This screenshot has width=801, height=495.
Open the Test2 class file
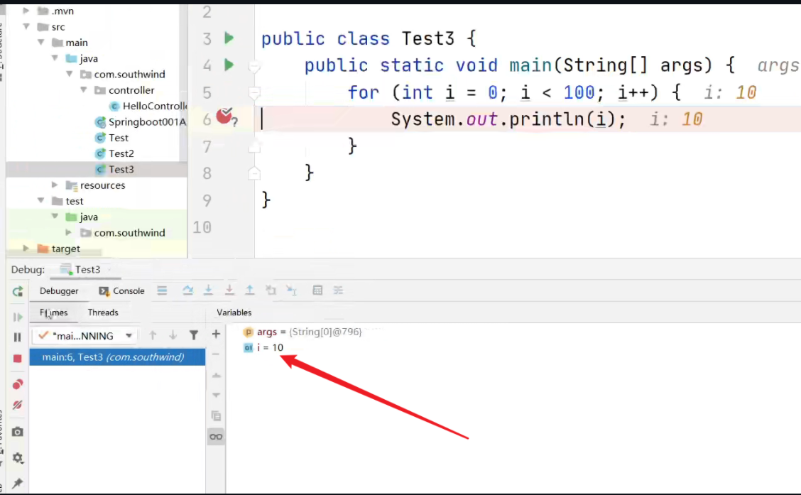point(114,153)
